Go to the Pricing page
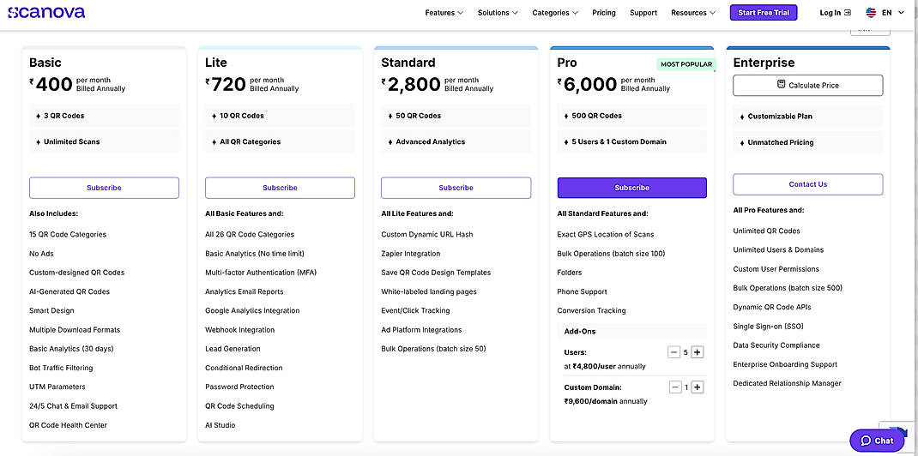 tap(604, 12)
